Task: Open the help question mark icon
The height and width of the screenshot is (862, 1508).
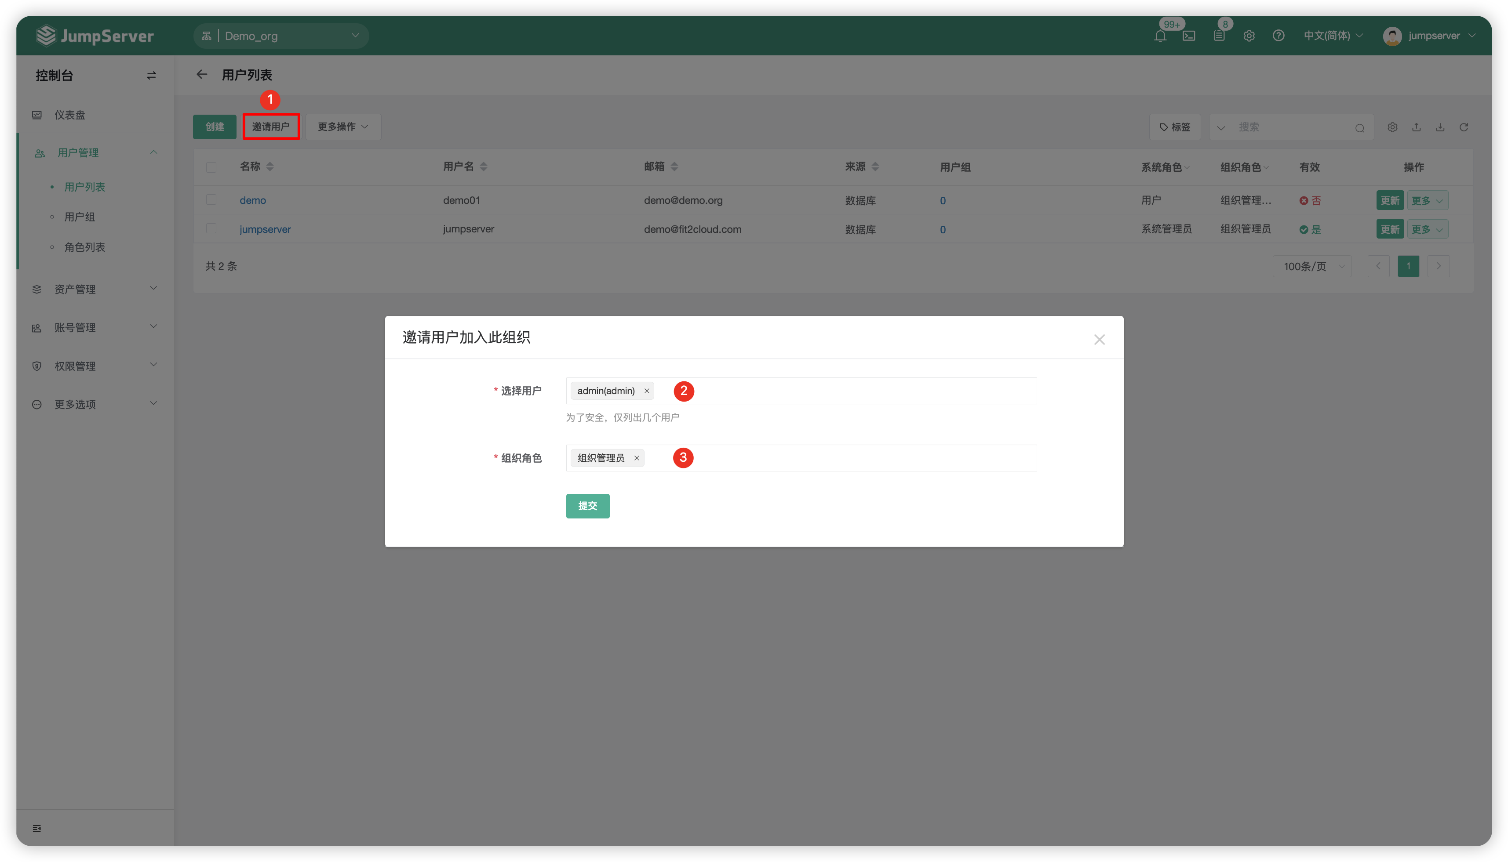Action: [1278, 36]
